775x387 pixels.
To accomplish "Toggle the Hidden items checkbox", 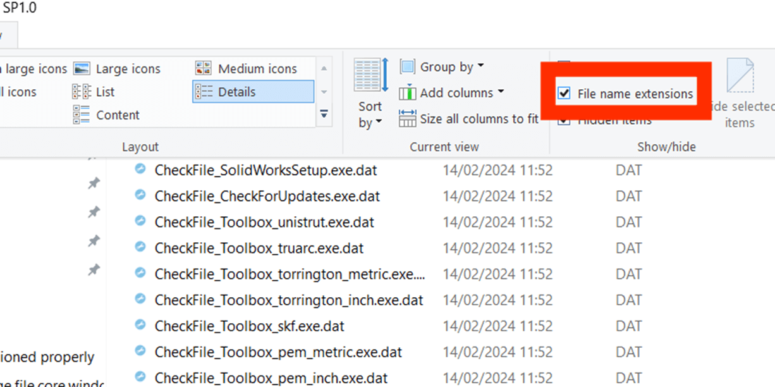I will pos(564,119).
